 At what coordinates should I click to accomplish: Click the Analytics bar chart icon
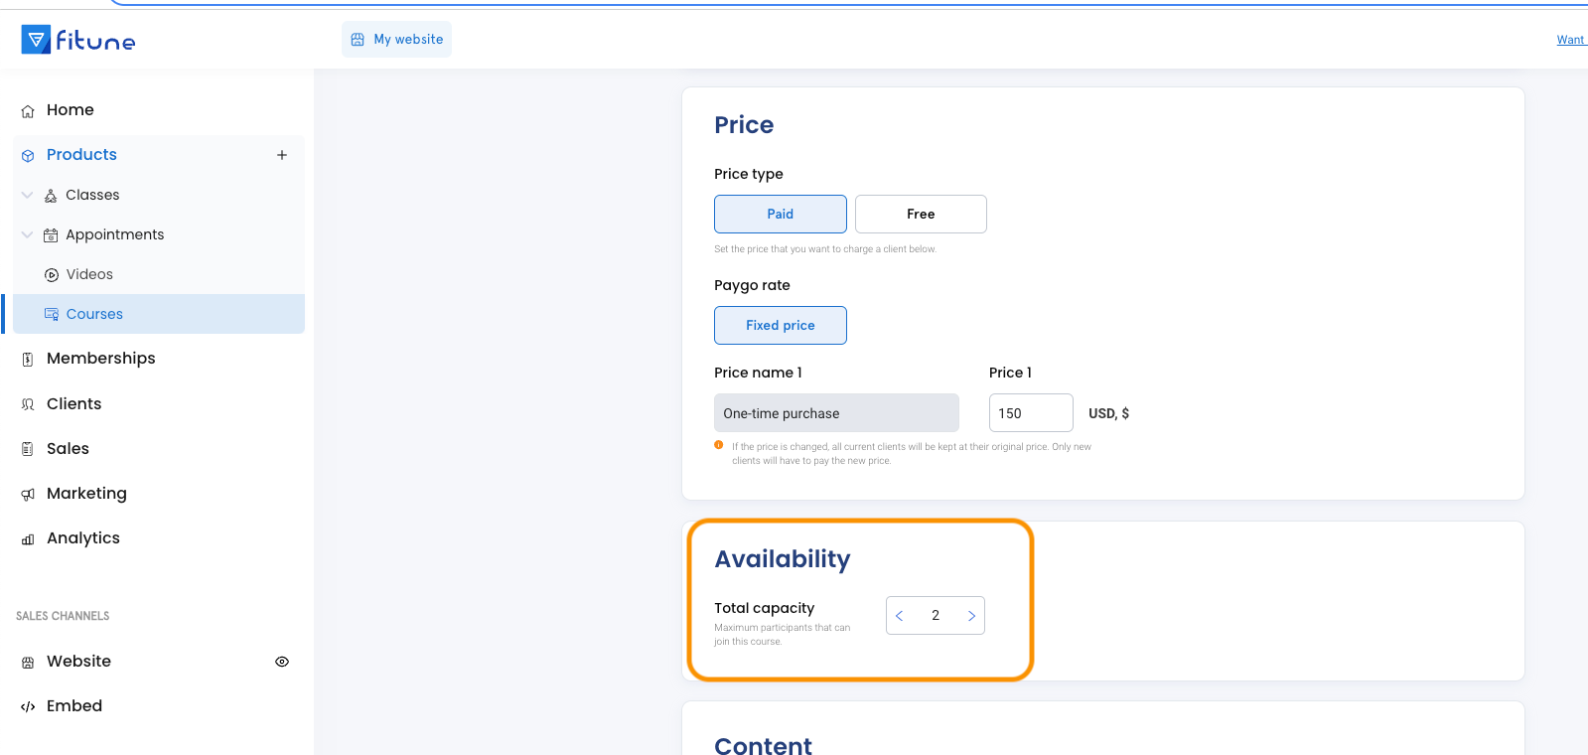click(x=28, y=539)
